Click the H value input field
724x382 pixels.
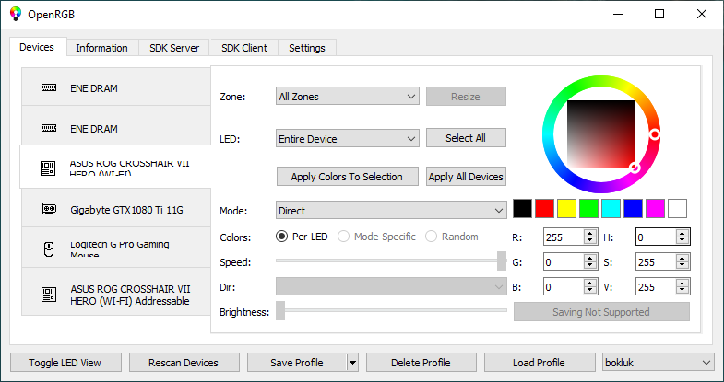point(656,237)
